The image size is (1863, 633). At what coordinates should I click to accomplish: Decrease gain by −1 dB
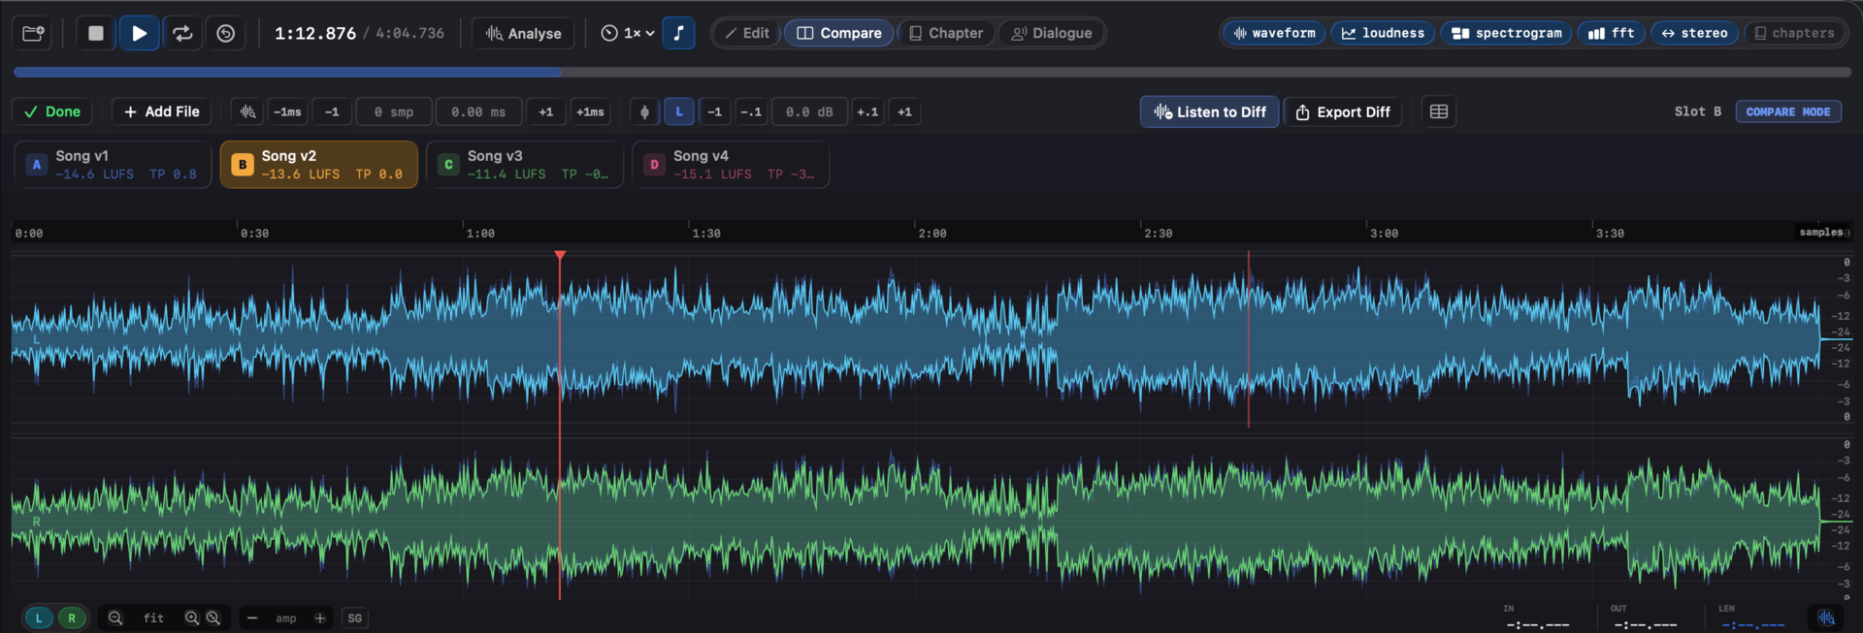click(715, 111)
